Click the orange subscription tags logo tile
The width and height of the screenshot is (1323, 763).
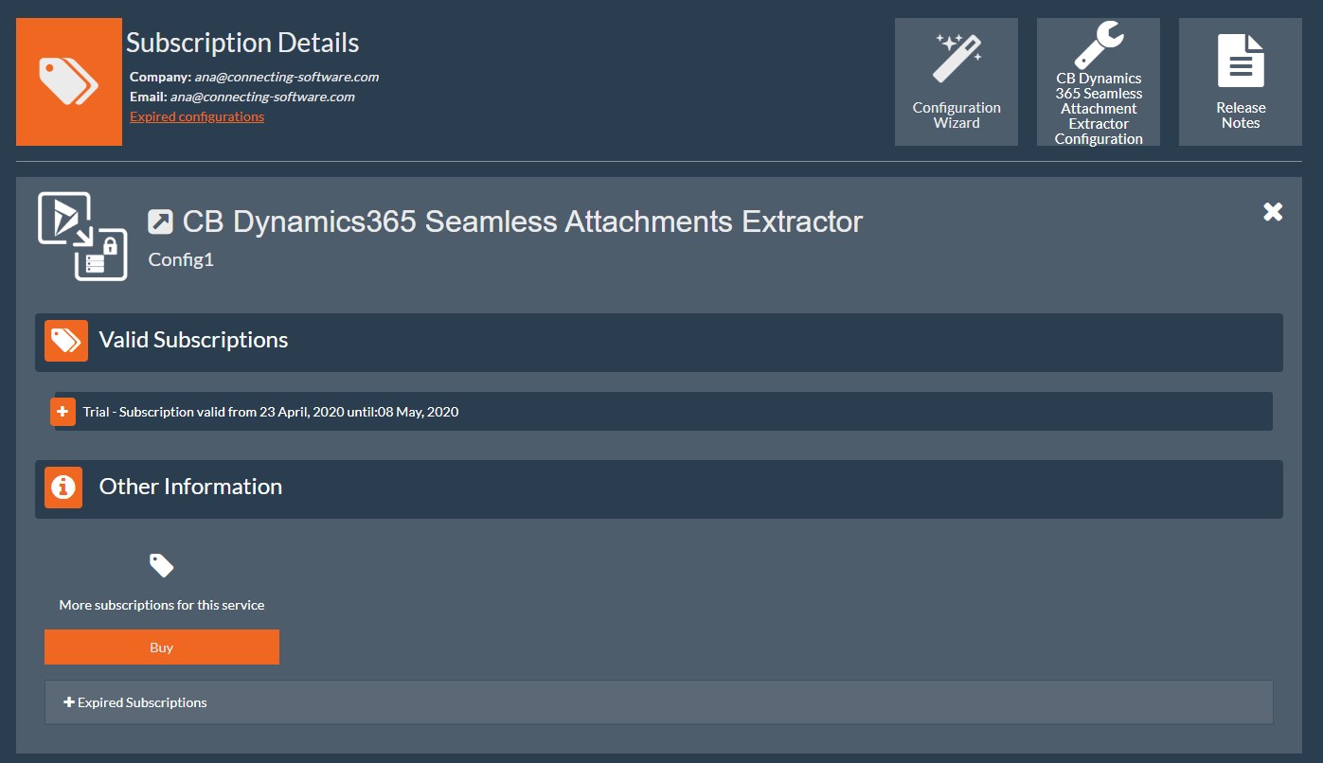click(69, 81)
